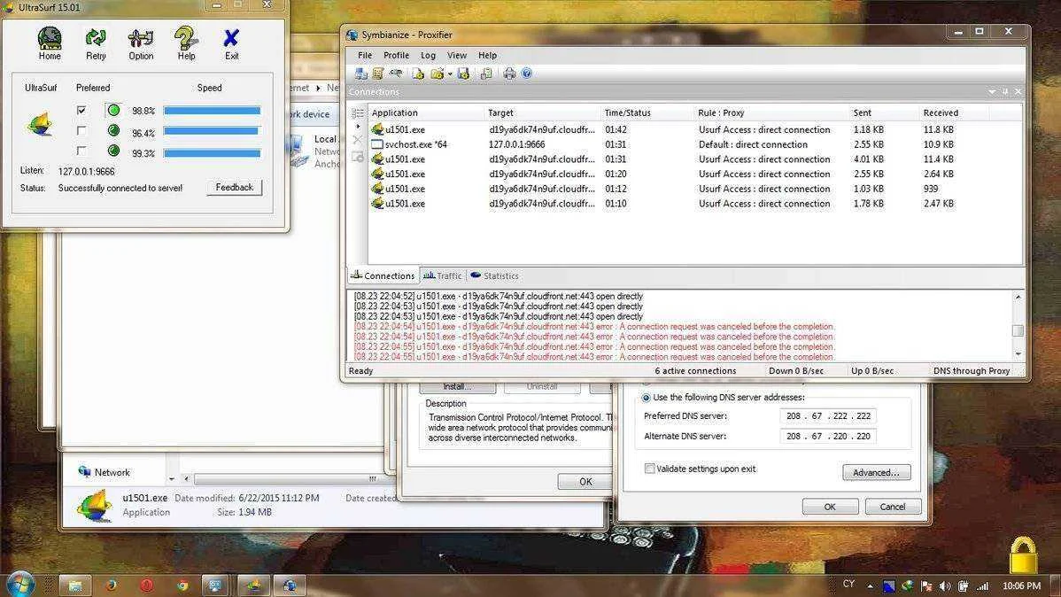Click Advanced... button in DNS dialog
The width and height of the screenshot is (1061, 597).
pyautogui.click(x=876, y=472)
